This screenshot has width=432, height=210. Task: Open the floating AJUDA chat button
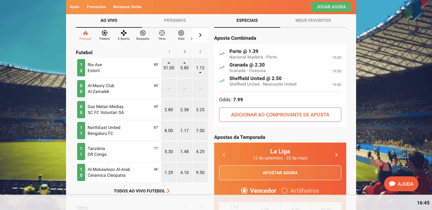tap(401, 184)
